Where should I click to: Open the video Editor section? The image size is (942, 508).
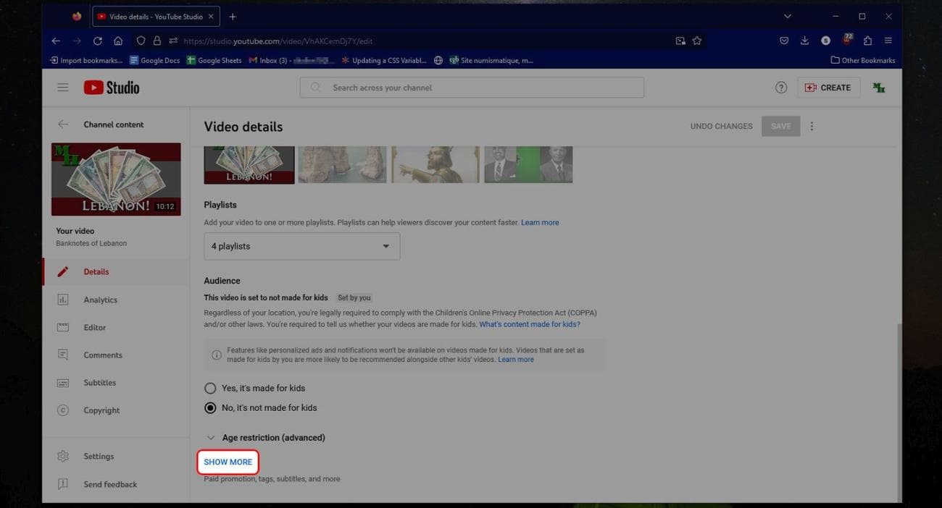tap(95, 327)
